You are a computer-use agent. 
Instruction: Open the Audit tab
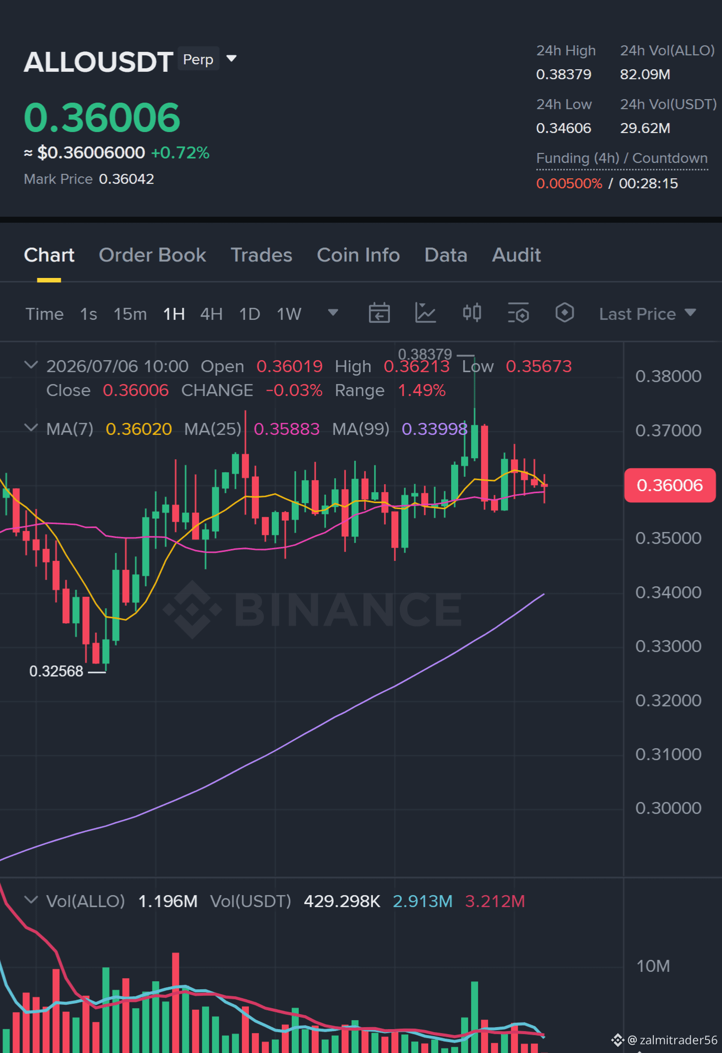(x=516, y=255)
